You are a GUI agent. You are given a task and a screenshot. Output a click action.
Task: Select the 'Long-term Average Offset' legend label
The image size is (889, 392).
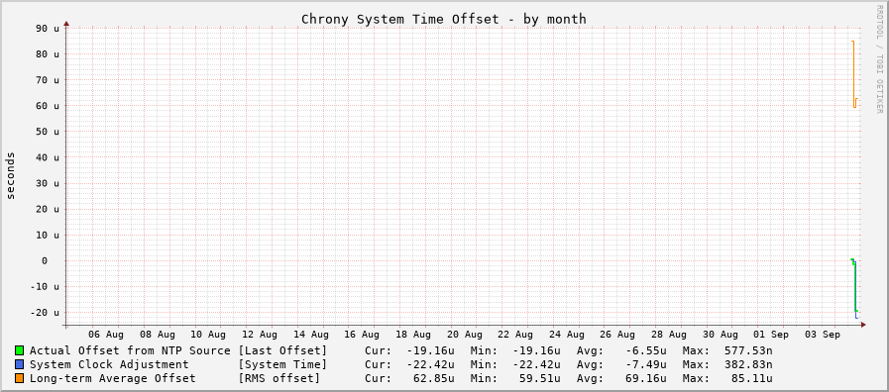(112, 378)
